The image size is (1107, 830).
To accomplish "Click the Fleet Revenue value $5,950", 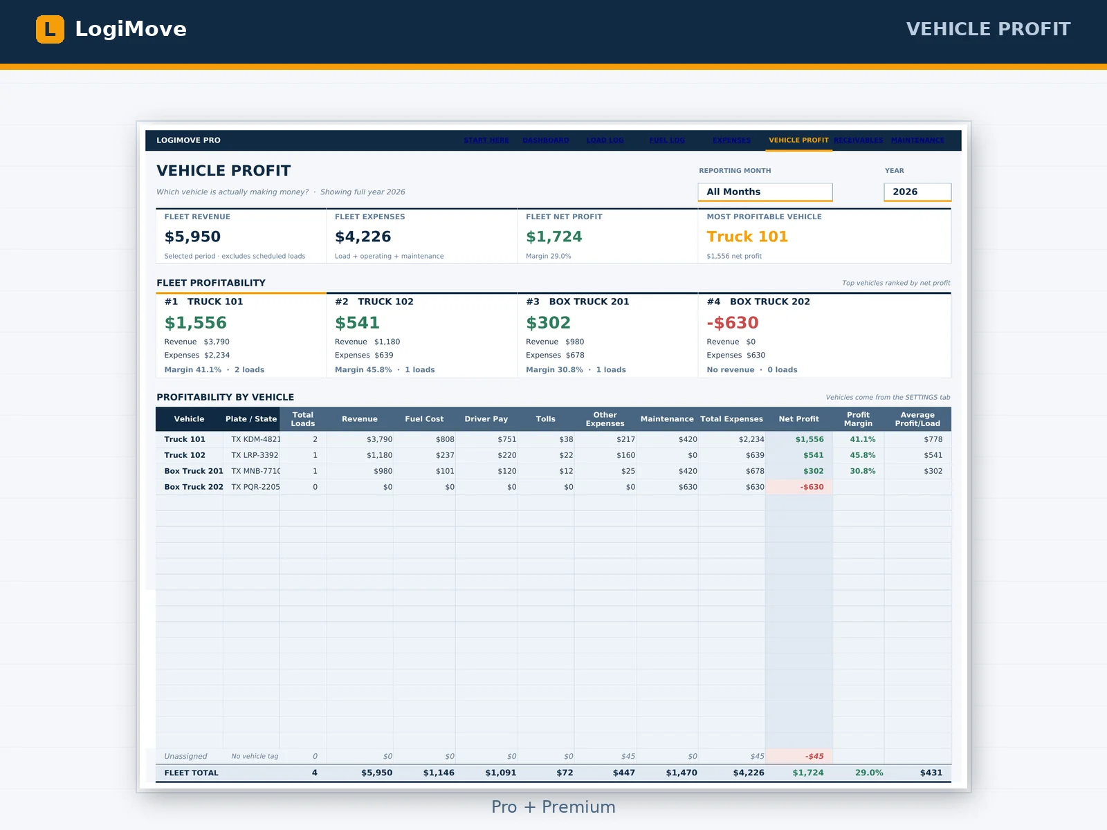I will point(192,237).
